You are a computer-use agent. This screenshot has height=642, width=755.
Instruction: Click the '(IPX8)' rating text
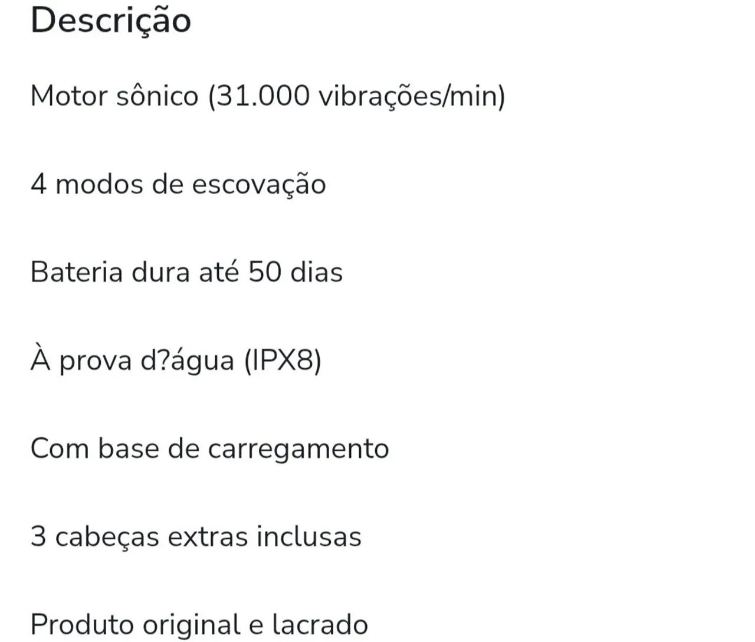click(283, 361)
